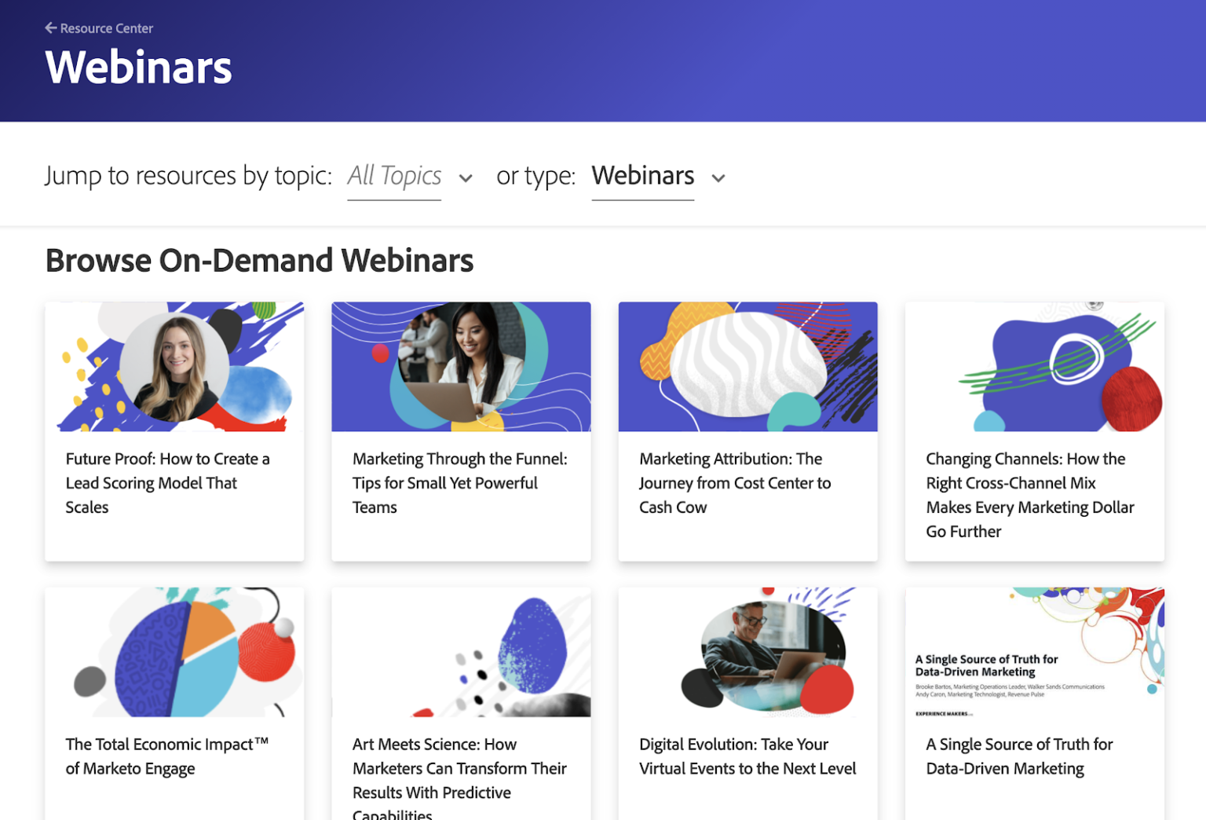
Task: Click the pie-chart artwork on the Total Economic Impact card
Action: pyautogui.click(x=174, y=652)
